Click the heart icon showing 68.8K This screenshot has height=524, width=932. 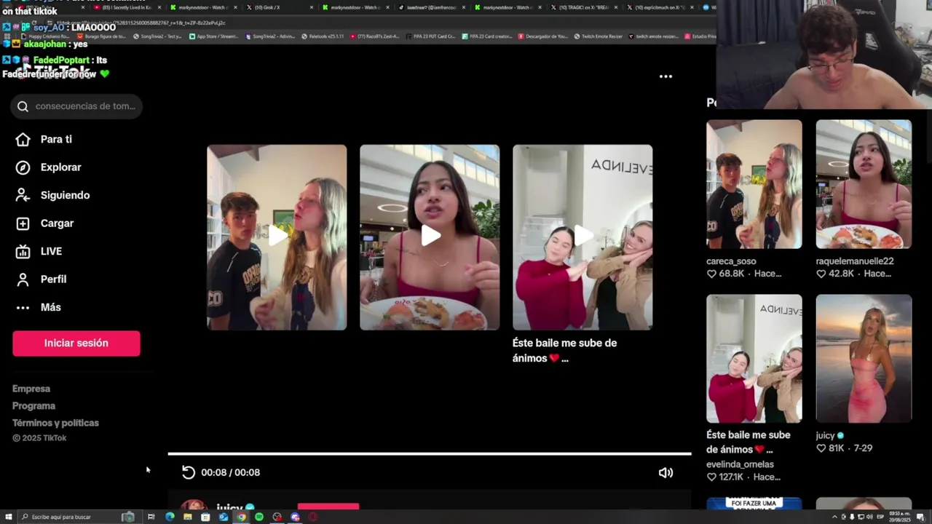pyautogui.click(x=711, y=274)
